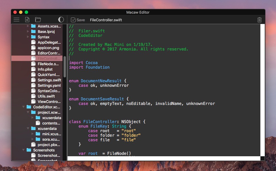
Task: Click the Utils.swift file icon
Action: [33, 96]
